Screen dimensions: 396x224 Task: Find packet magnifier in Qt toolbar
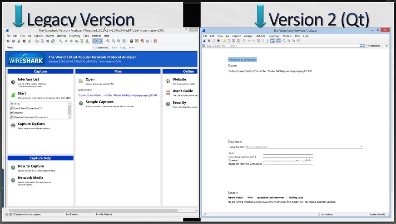click(244, 41)
